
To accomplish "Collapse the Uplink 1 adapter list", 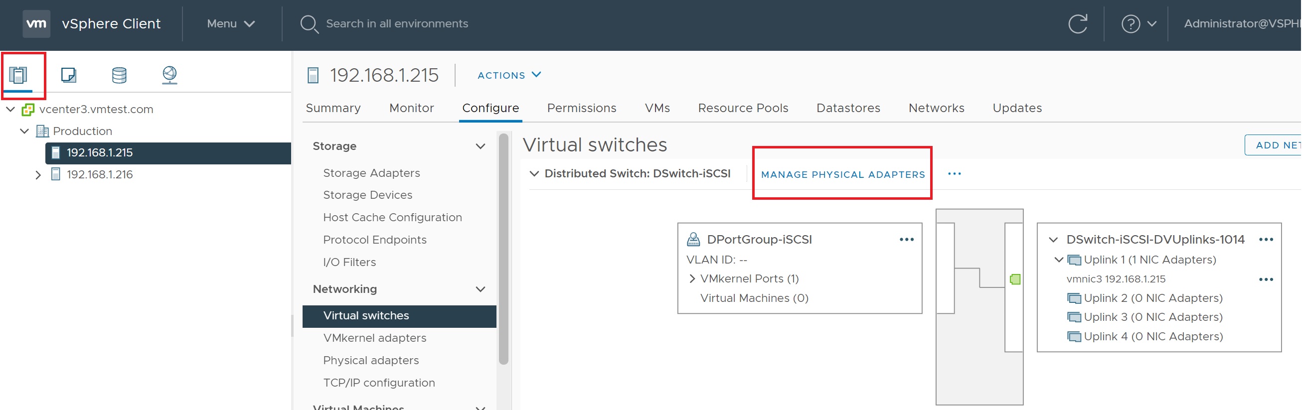I will coord(1058,260).
